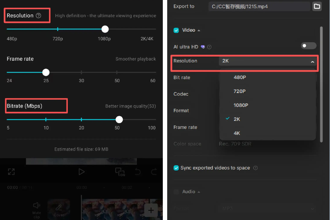
Task: Click the Resolution help question-mark icon
Action: (38, 15)
